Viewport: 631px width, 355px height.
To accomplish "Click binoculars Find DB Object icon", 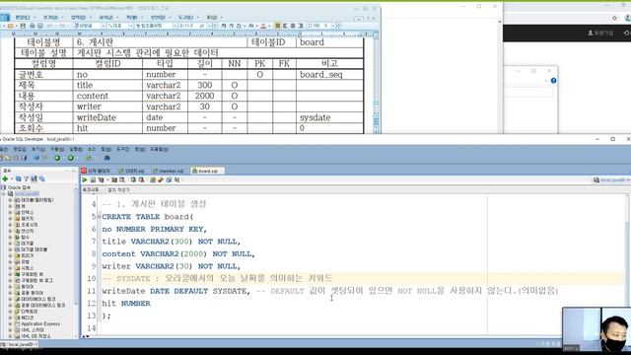I will pos(106,158).
